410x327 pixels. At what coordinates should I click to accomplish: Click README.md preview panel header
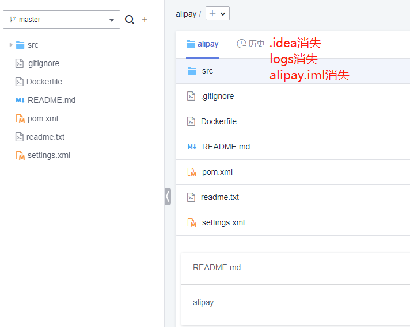(x=295, y=268)
